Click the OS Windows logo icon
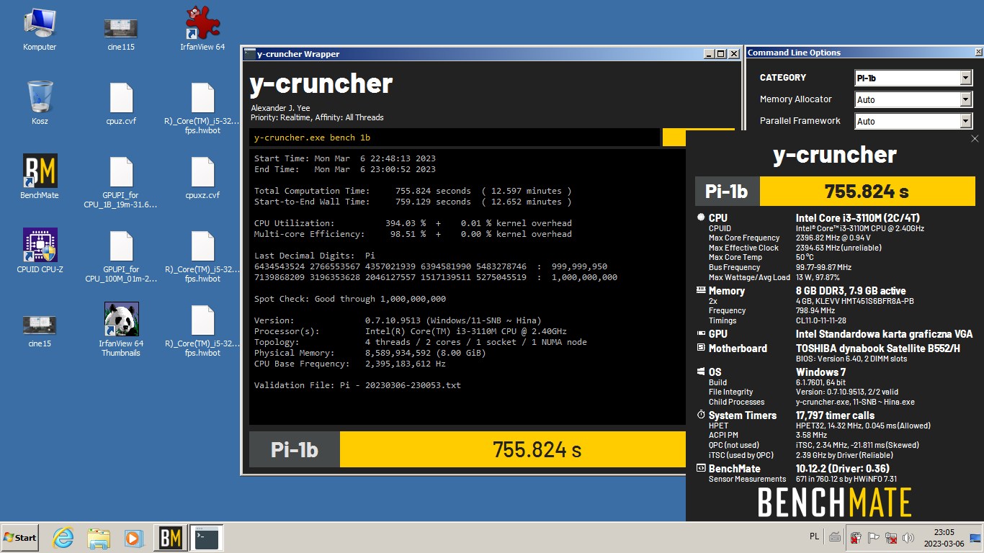Screen dimensions: 984x553 click(701, 372)
